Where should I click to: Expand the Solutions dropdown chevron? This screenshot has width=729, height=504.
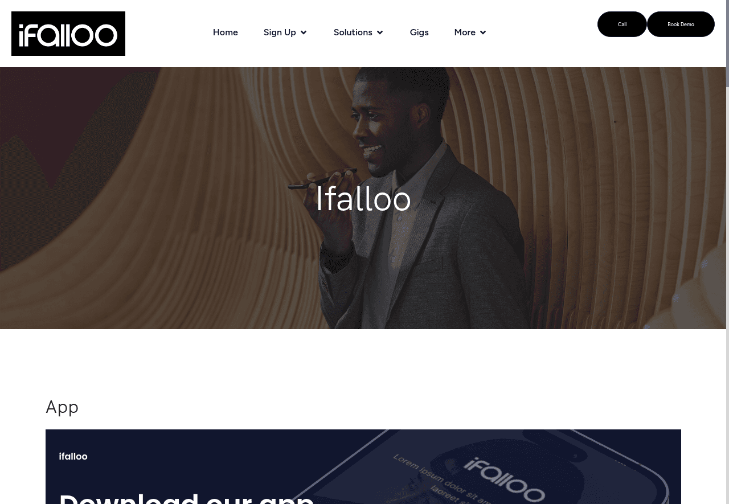tap(380, 32)
